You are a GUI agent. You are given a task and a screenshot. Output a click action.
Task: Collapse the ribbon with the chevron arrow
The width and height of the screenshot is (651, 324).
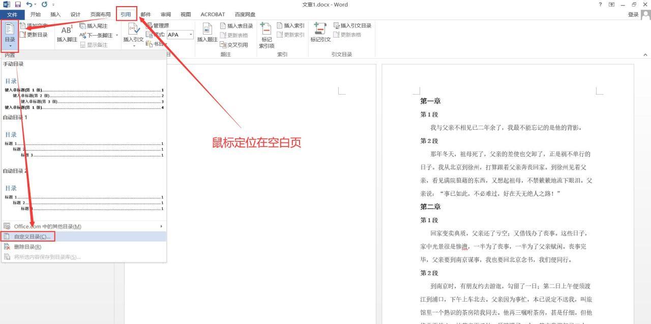tap(645, 55)
